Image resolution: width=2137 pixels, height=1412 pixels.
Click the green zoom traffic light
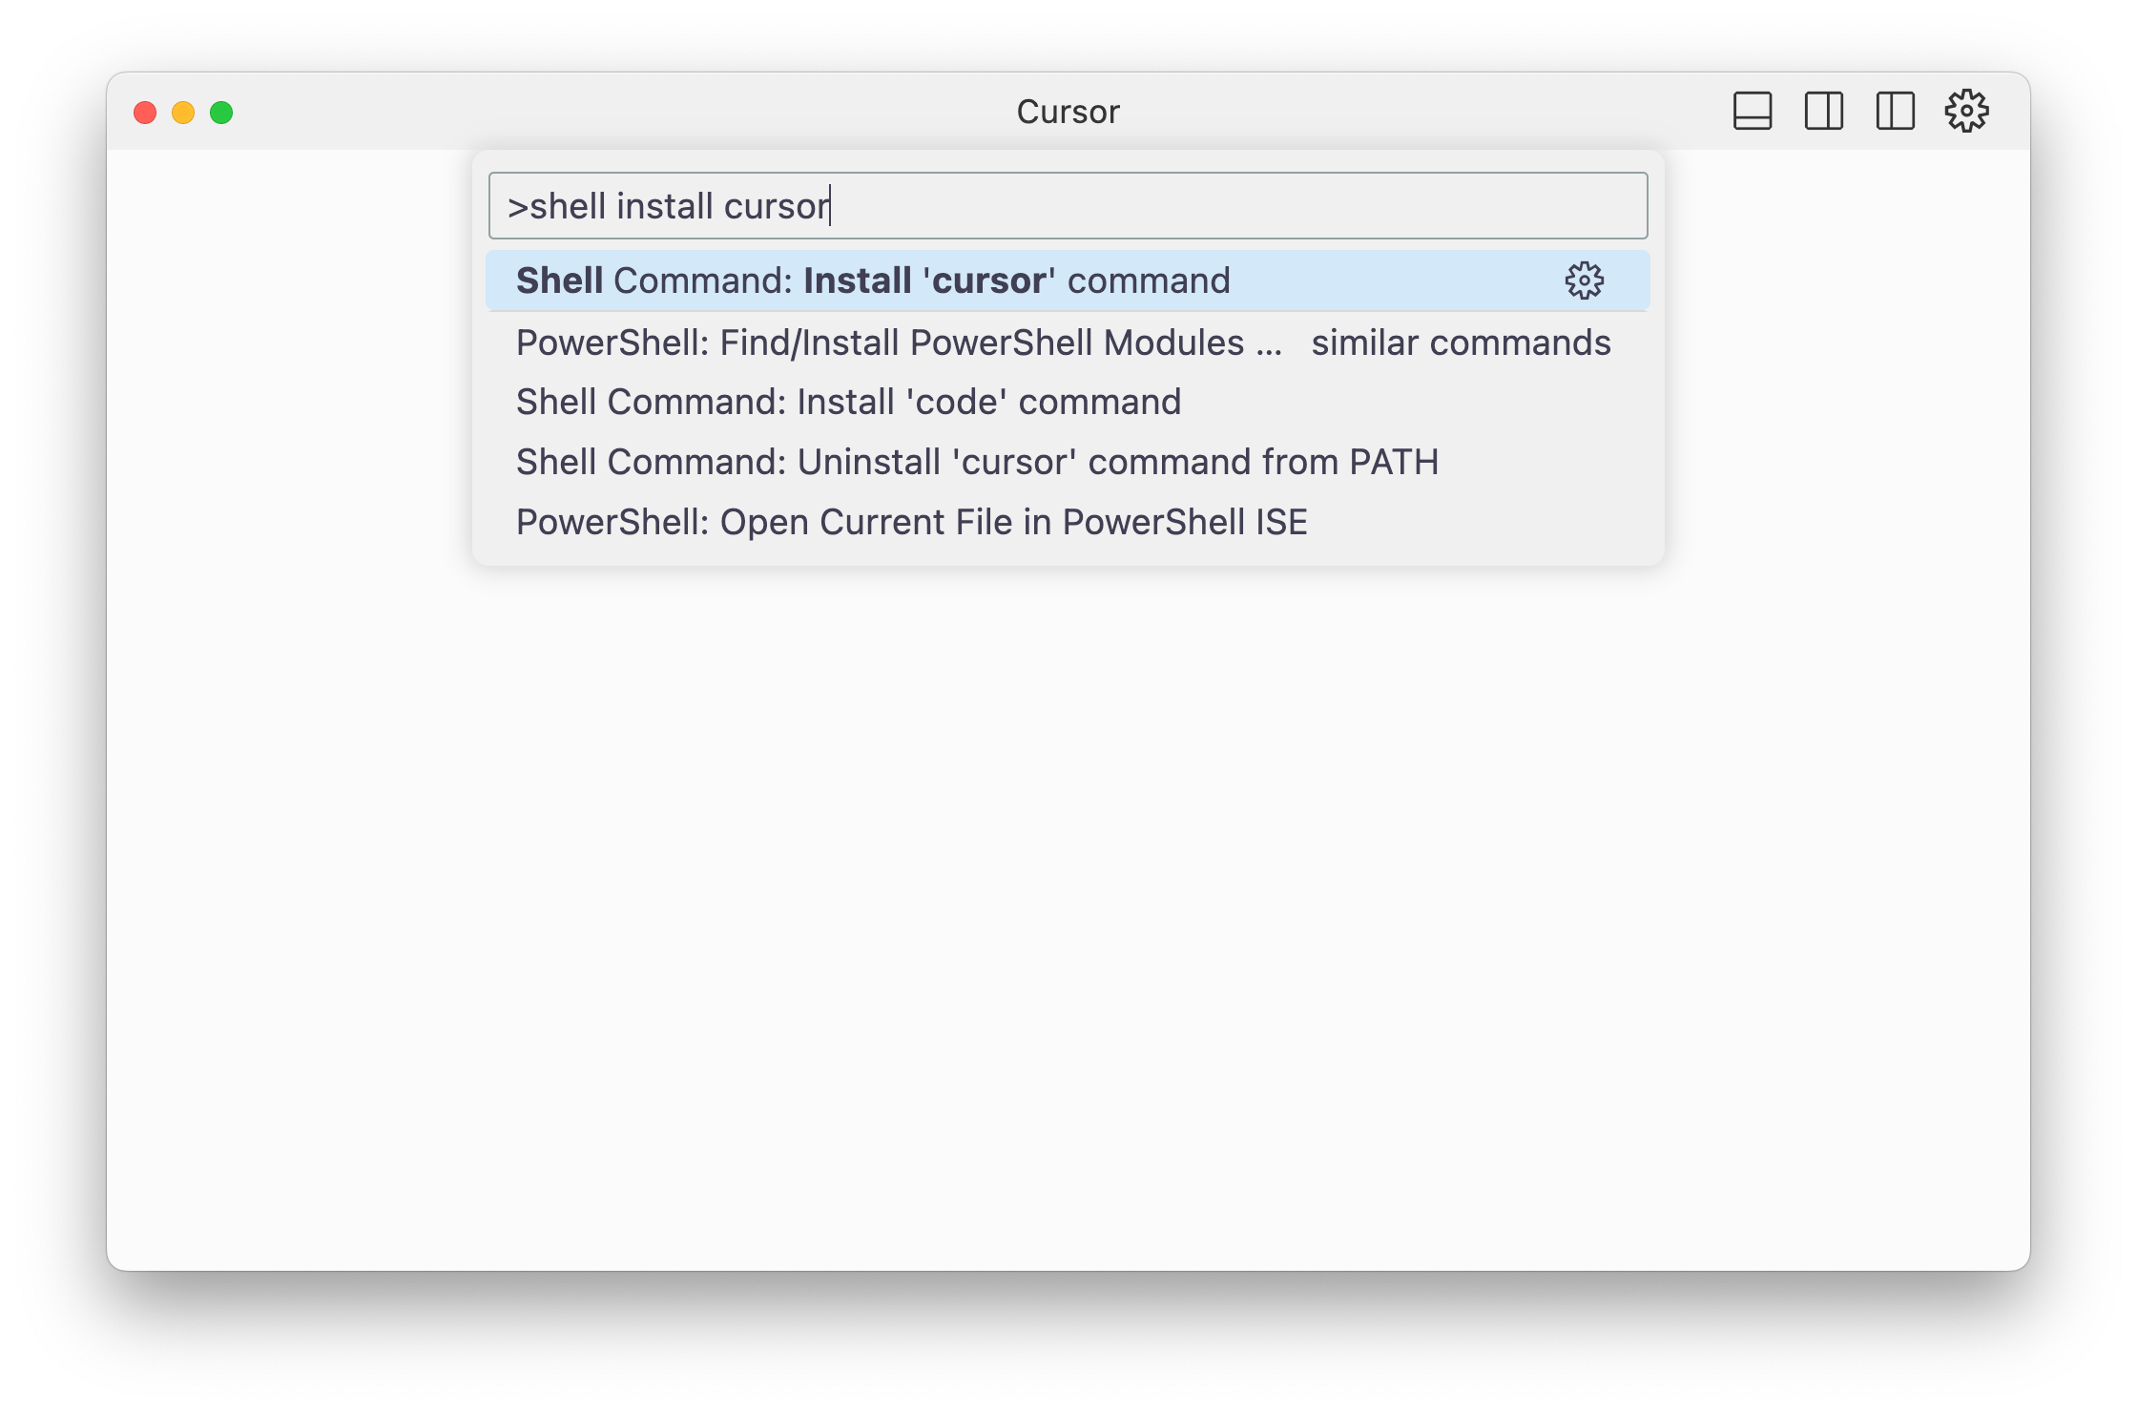221,113
